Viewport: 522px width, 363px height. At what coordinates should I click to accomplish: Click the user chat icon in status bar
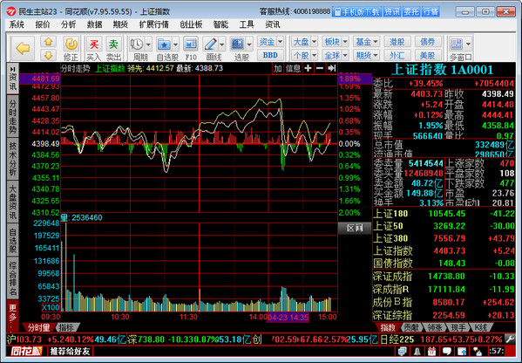(x=477, y=351)
